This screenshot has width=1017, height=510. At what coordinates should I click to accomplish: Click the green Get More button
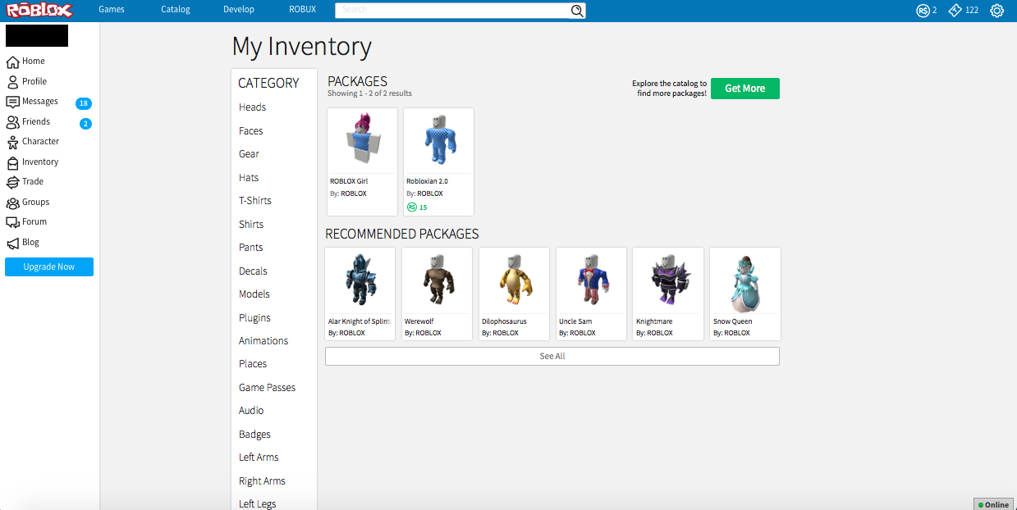point(745,89)
